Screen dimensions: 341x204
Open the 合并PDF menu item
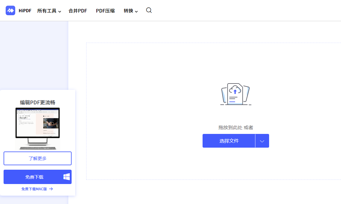coord(78,10)
